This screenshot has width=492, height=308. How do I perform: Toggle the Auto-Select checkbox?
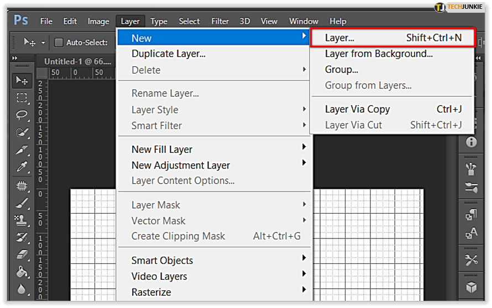pos(59,43)
